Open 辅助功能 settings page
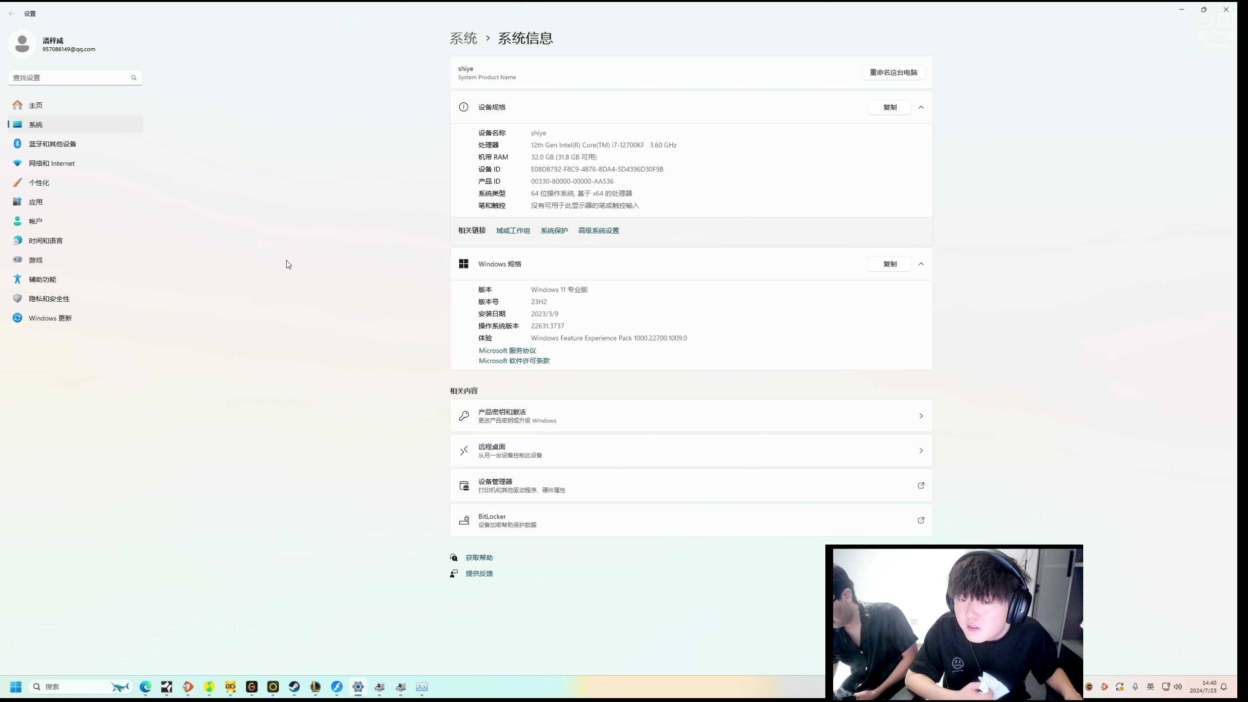This screenshot has width=1248, height=702. (x=75, y=279)
